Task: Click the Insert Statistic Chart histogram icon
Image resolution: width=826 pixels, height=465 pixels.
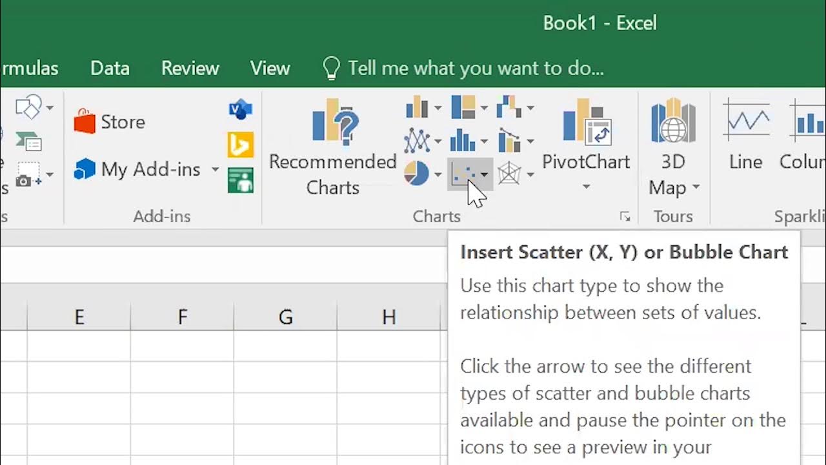Action: pyautogui.click(x=463, y=140)
